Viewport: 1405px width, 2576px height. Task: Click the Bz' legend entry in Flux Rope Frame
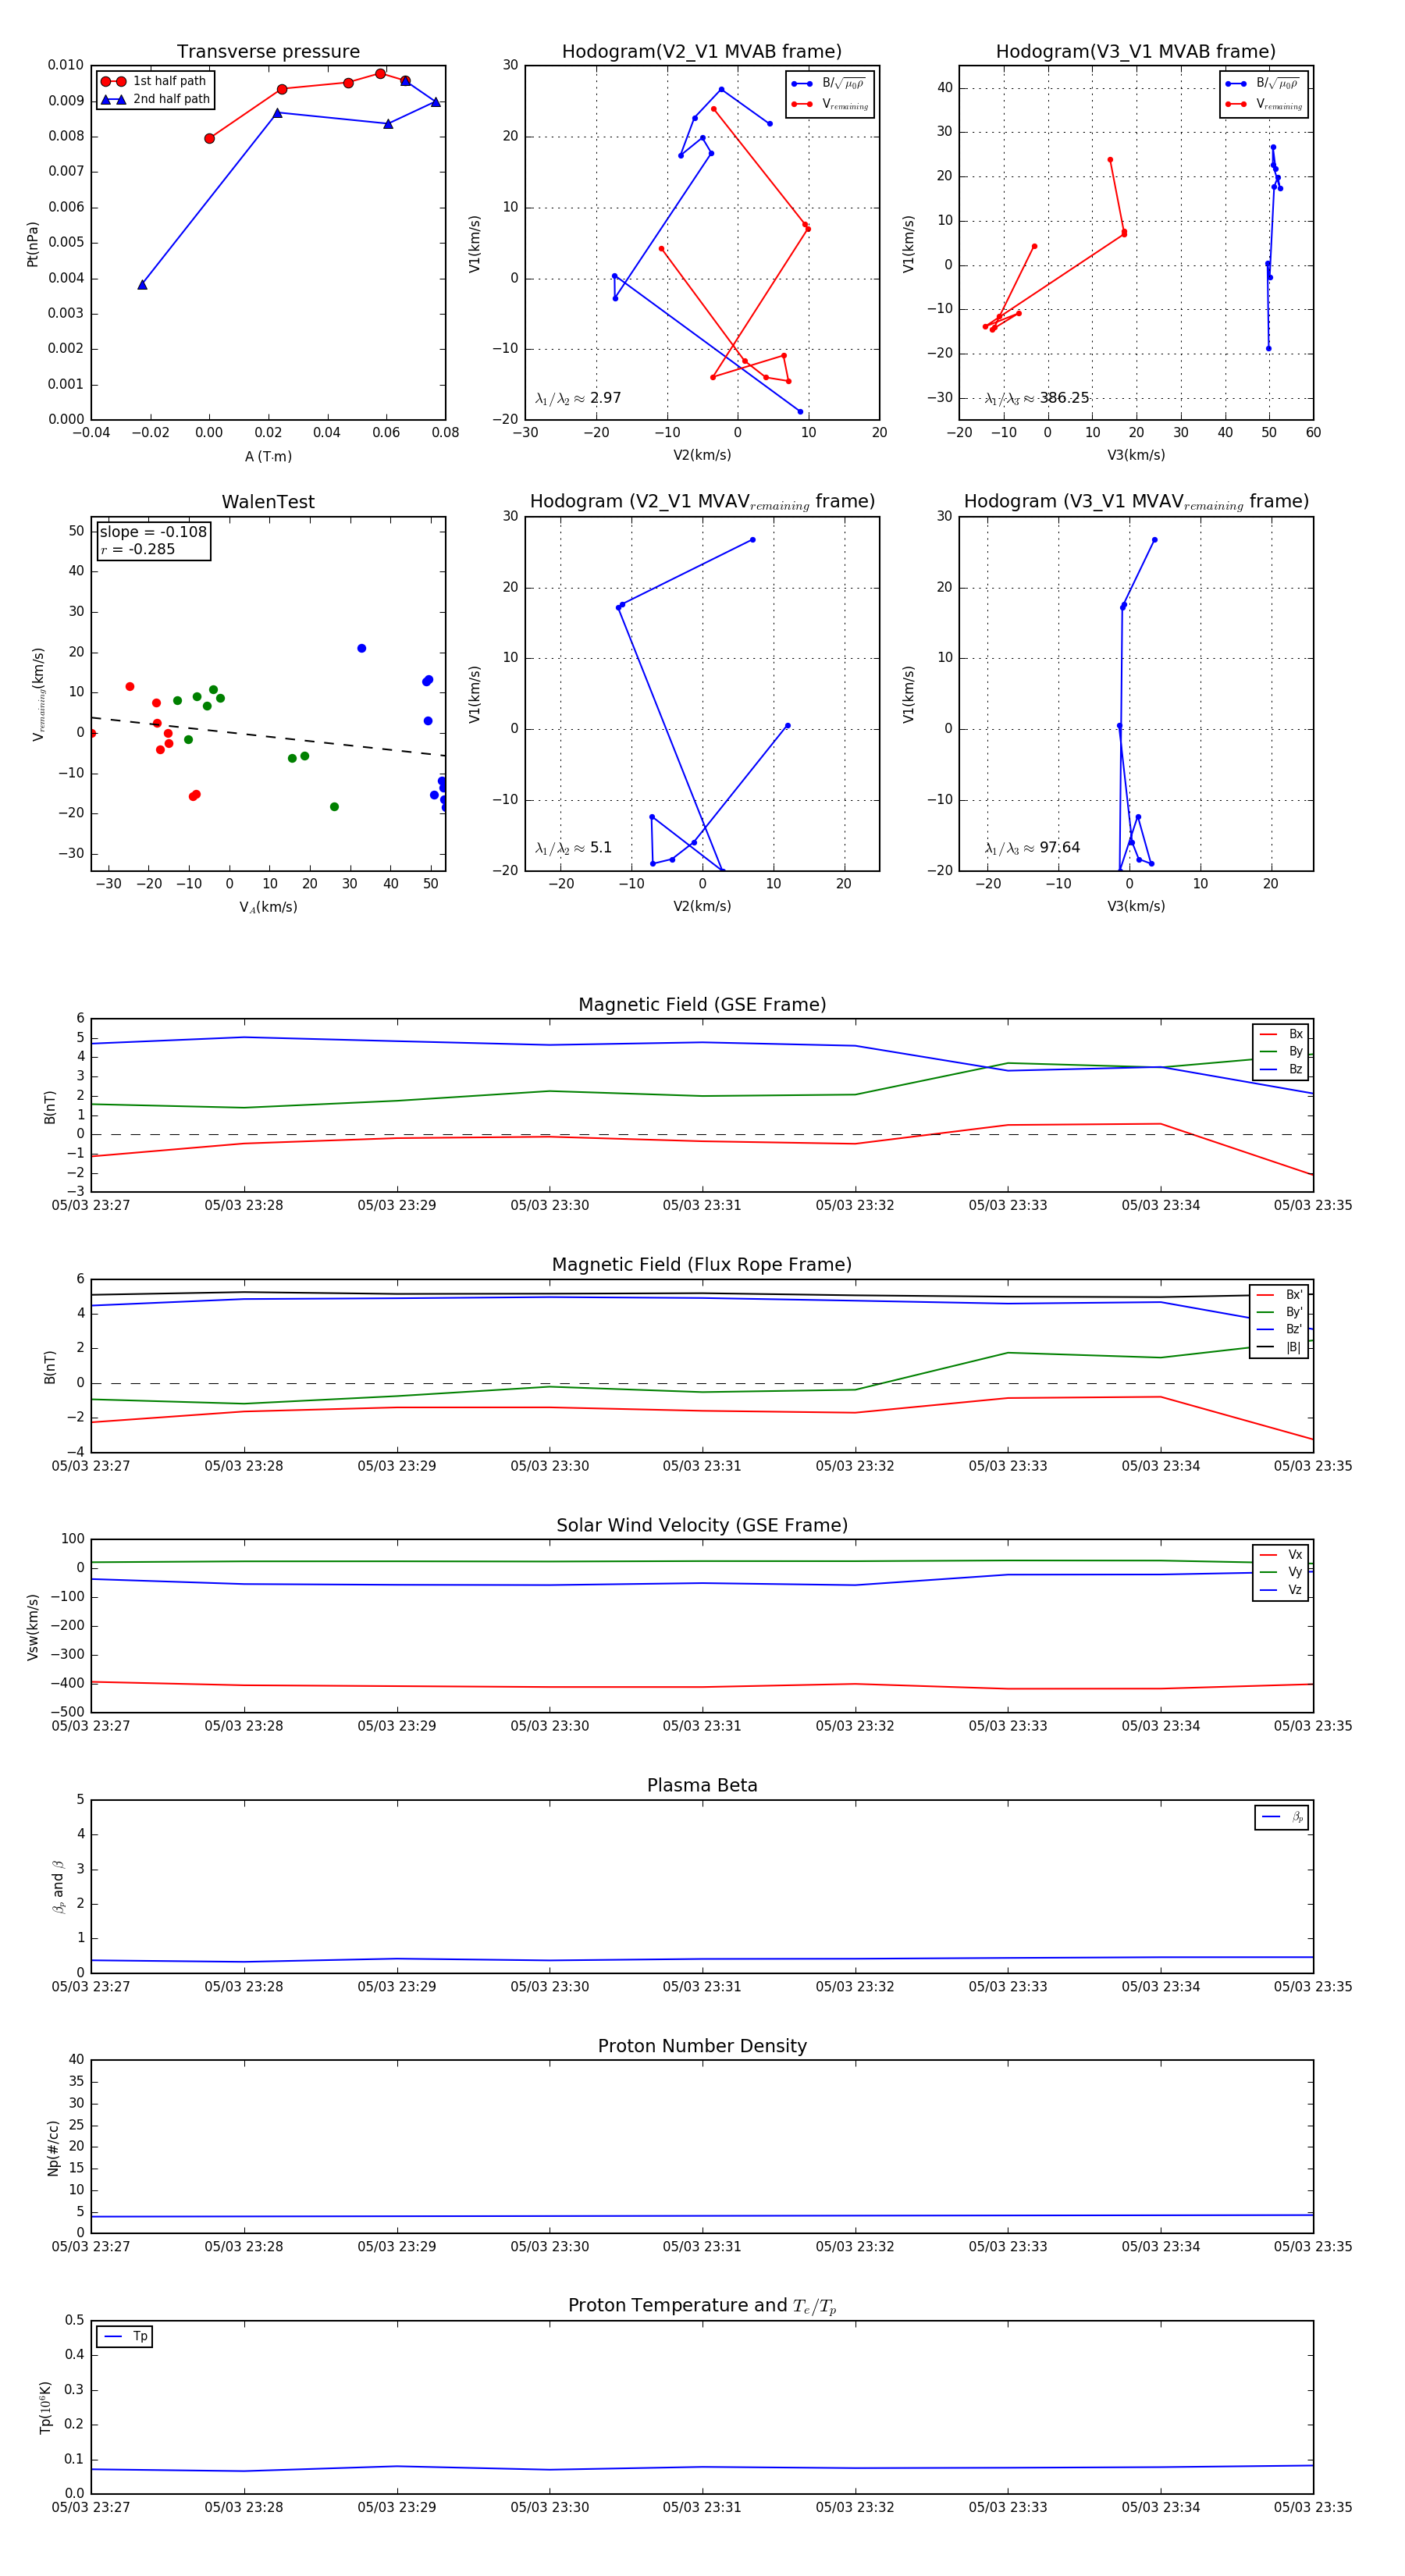pos(1279,1329)
